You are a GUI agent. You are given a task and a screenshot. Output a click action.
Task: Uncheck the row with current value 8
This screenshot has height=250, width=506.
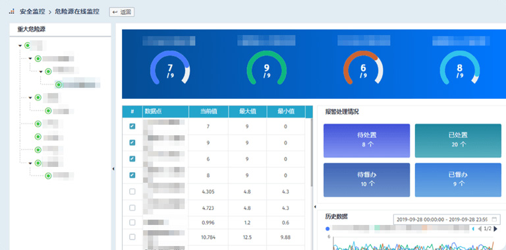pyautogui.click(x=132, y=175)
